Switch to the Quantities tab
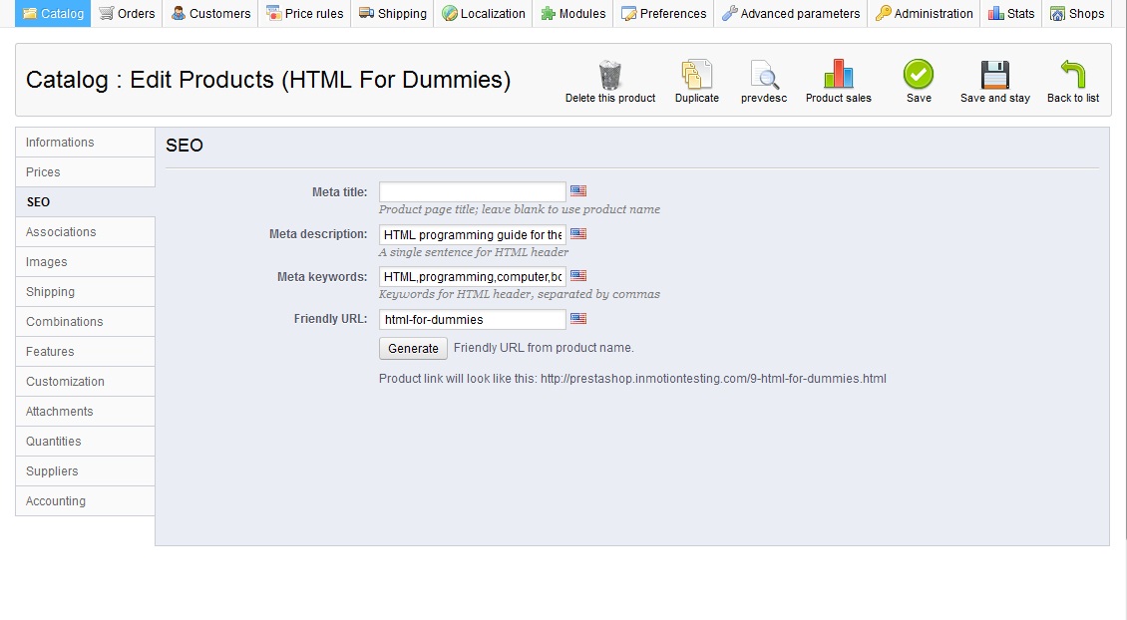The height and width of the screenshot is (620, 1127). (85, 442)
